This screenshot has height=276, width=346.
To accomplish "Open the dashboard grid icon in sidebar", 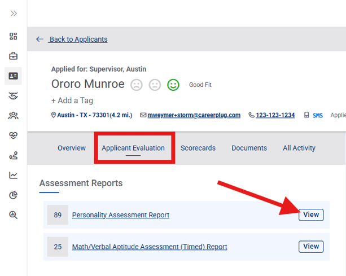I will (13, 36).
